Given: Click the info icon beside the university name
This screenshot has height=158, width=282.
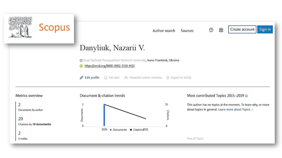Looking at the screenshot, I should (x=81, y=61).
